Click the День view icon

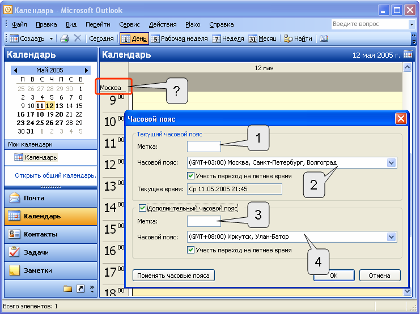125,39
